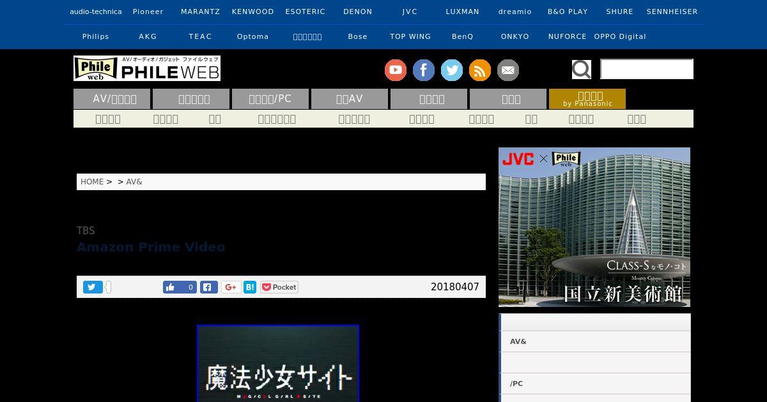767x402 pixels.
Task: Open the ESOTERIC brand link
Action: coord(306,11)
